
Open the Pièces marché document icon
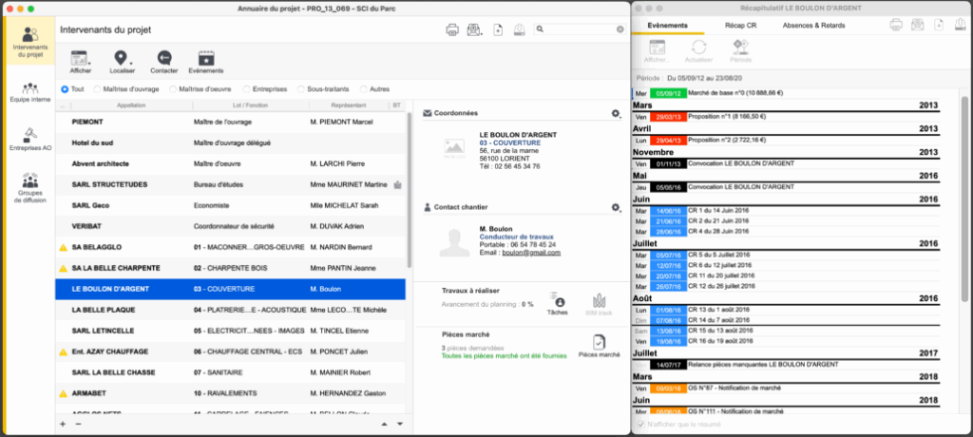[x=599, y=343]
